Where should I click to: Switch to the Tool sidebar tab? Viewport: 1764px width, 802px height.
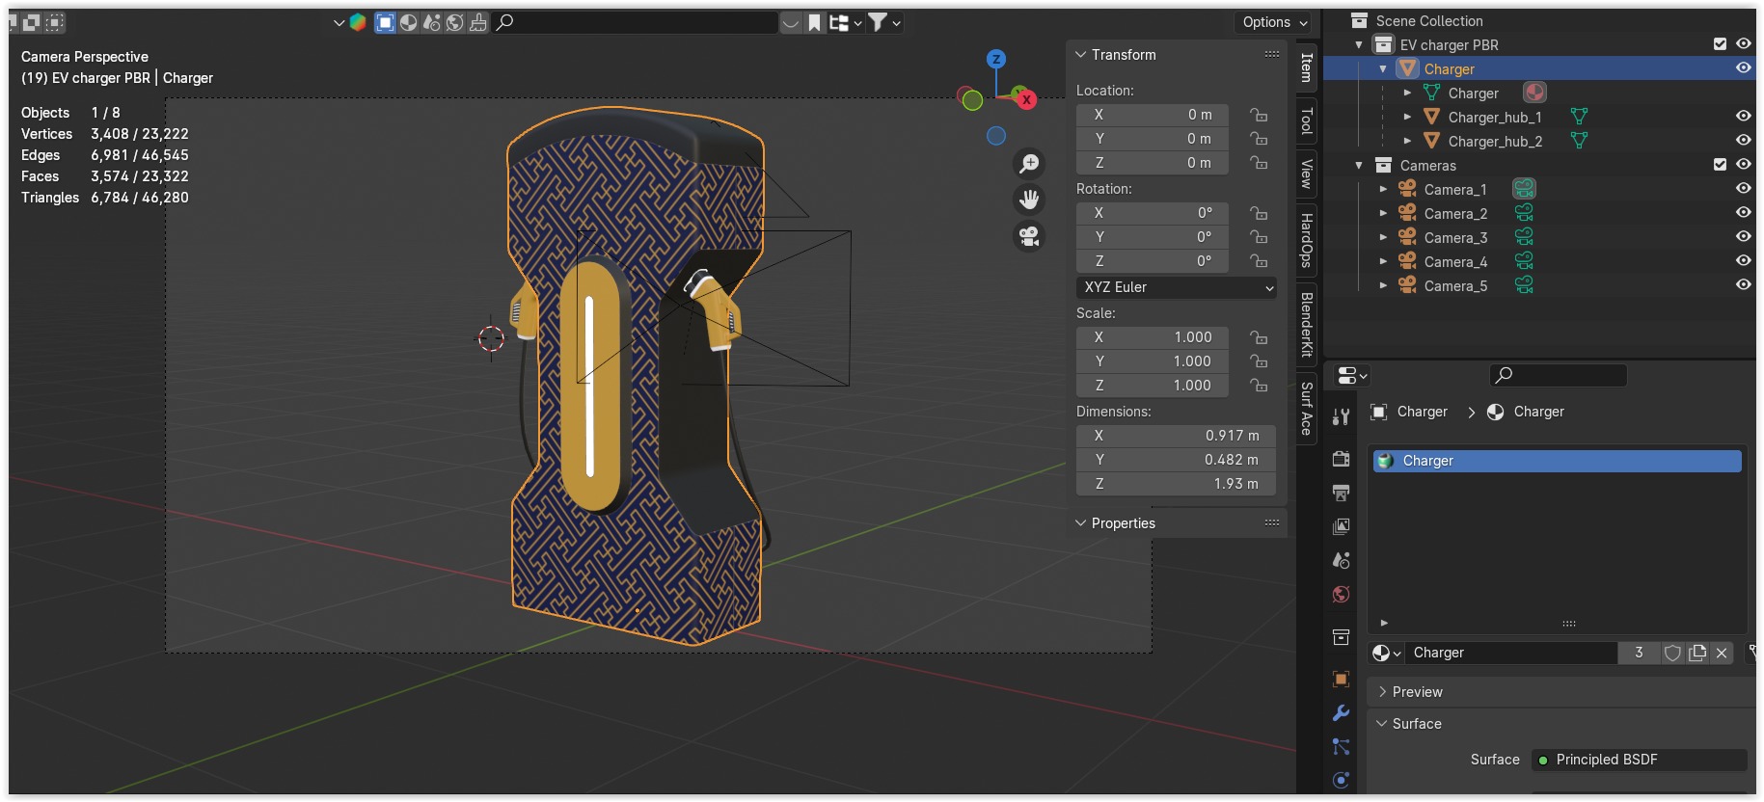click(x=1307, y=120)
